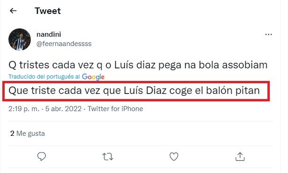Click the date 5 abr. 2022
The image size is (288, 173).
(x=64, y=109)
